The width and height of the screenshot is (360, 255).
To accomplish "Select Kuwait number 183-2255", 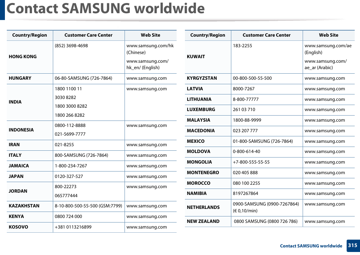I will point(242,46).
